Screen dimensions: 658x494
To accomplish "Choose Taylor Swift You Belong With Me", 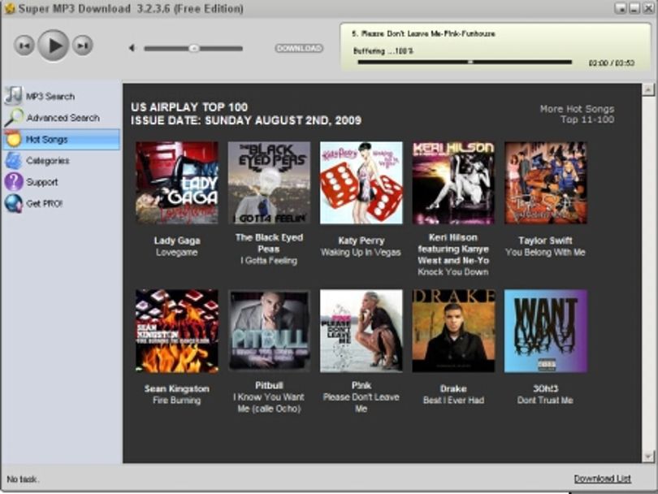I will [x=546, y=183].
